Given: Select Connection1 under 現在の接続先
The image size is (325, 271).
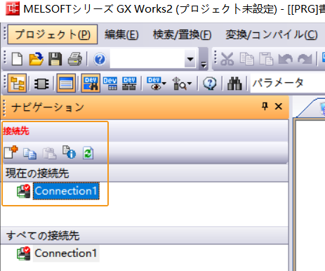Looking at the screenshot, I should pos(66,191).
